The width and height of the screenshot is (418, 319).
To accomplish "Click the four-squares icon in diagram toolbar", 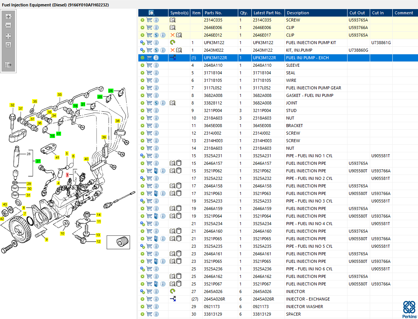I will click(x=8, y=36).
